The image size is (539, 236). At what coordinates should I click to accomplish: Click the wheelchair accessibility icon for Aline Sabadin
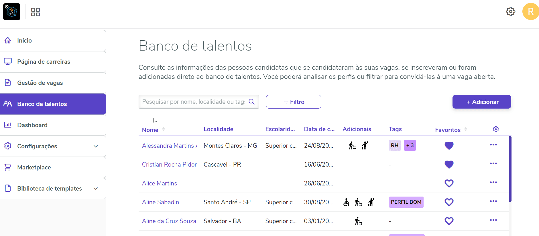tap(346, 202)
